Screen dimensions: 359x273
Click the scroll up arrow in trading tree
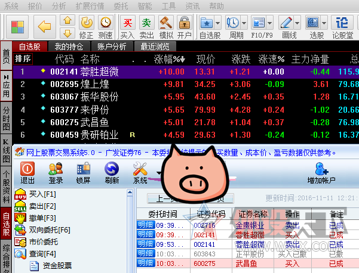[x=130, y=193]
